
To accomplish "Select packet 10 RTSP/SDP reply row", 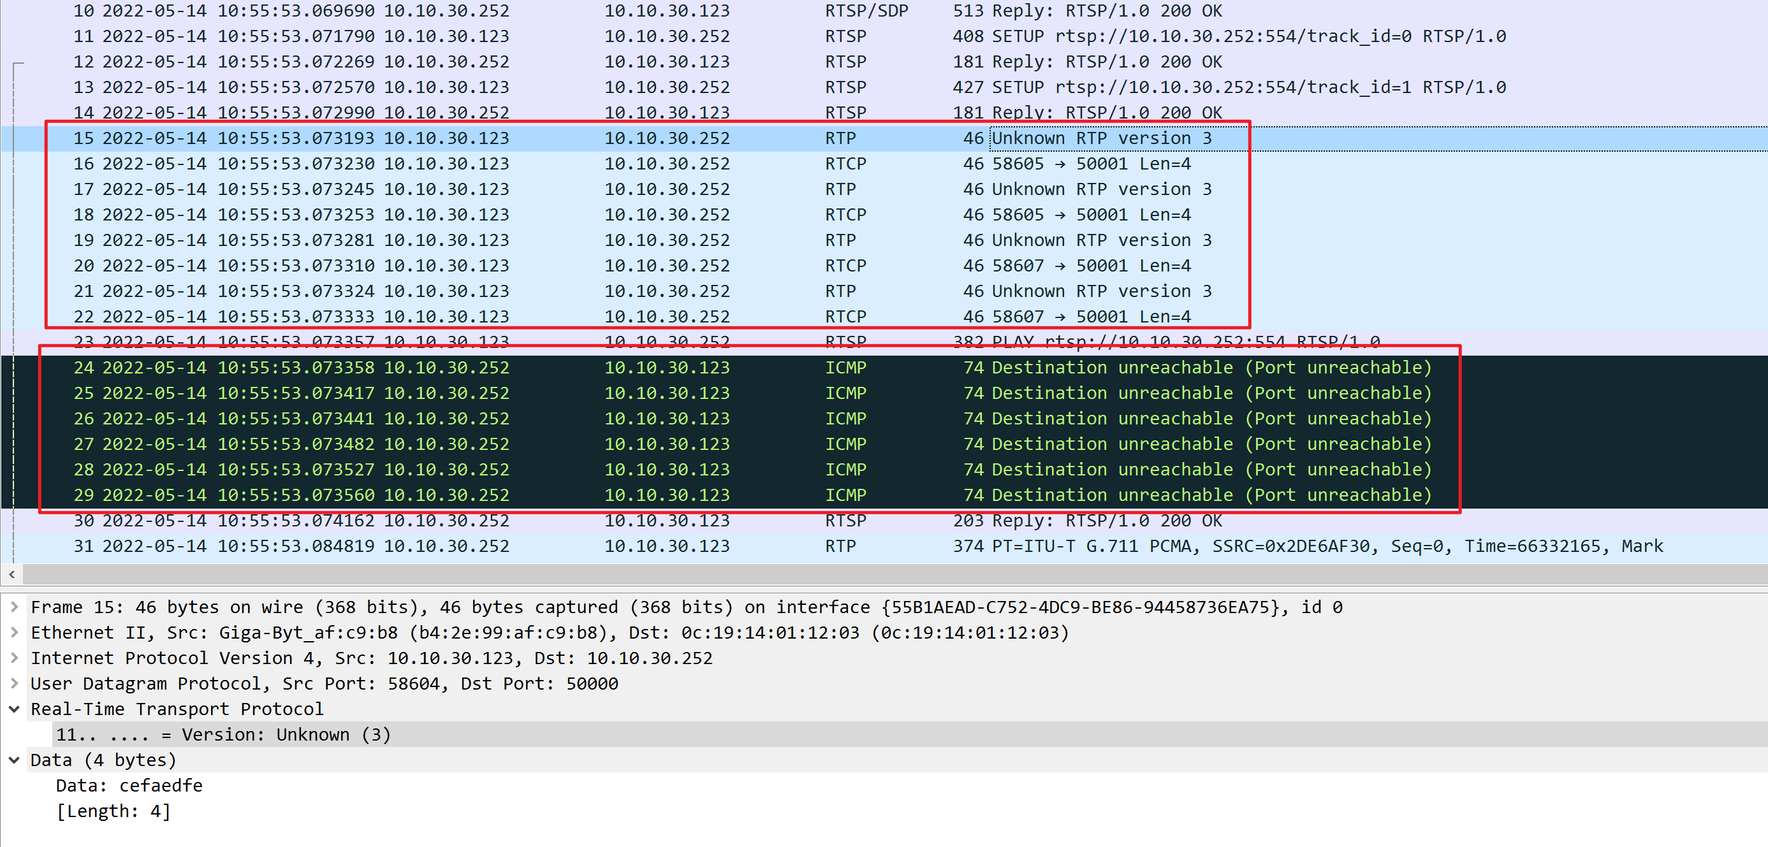I will point(884,11).
